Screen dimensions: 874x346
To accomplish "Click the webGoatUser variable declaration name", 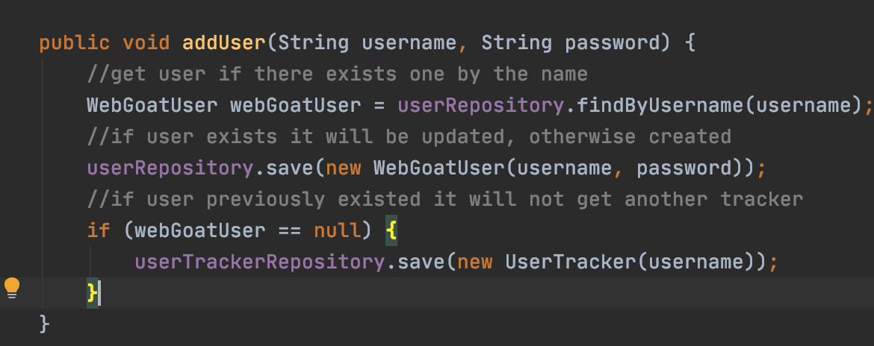I will [x=296, y=105].
